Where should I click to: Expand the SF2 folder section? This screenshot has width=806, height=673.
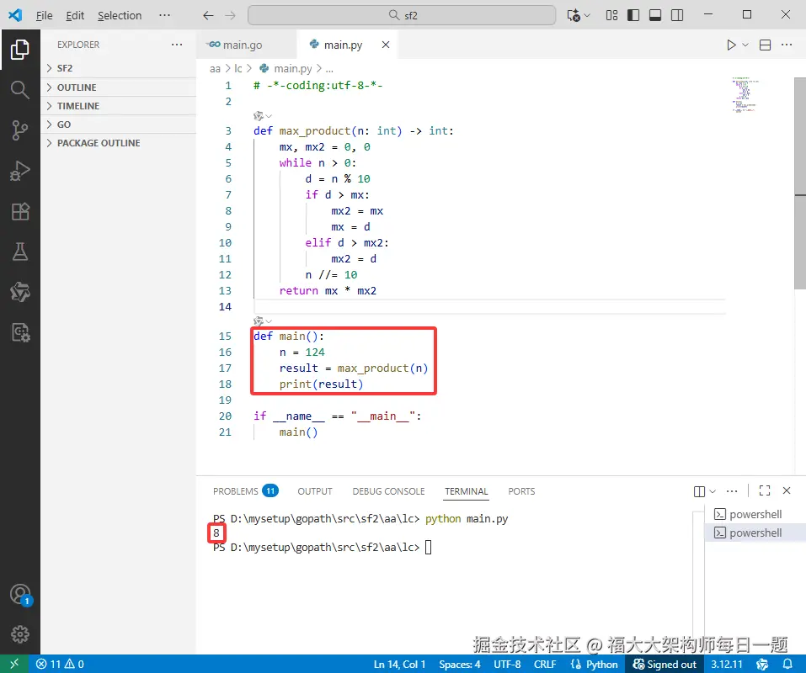point(118,68)
